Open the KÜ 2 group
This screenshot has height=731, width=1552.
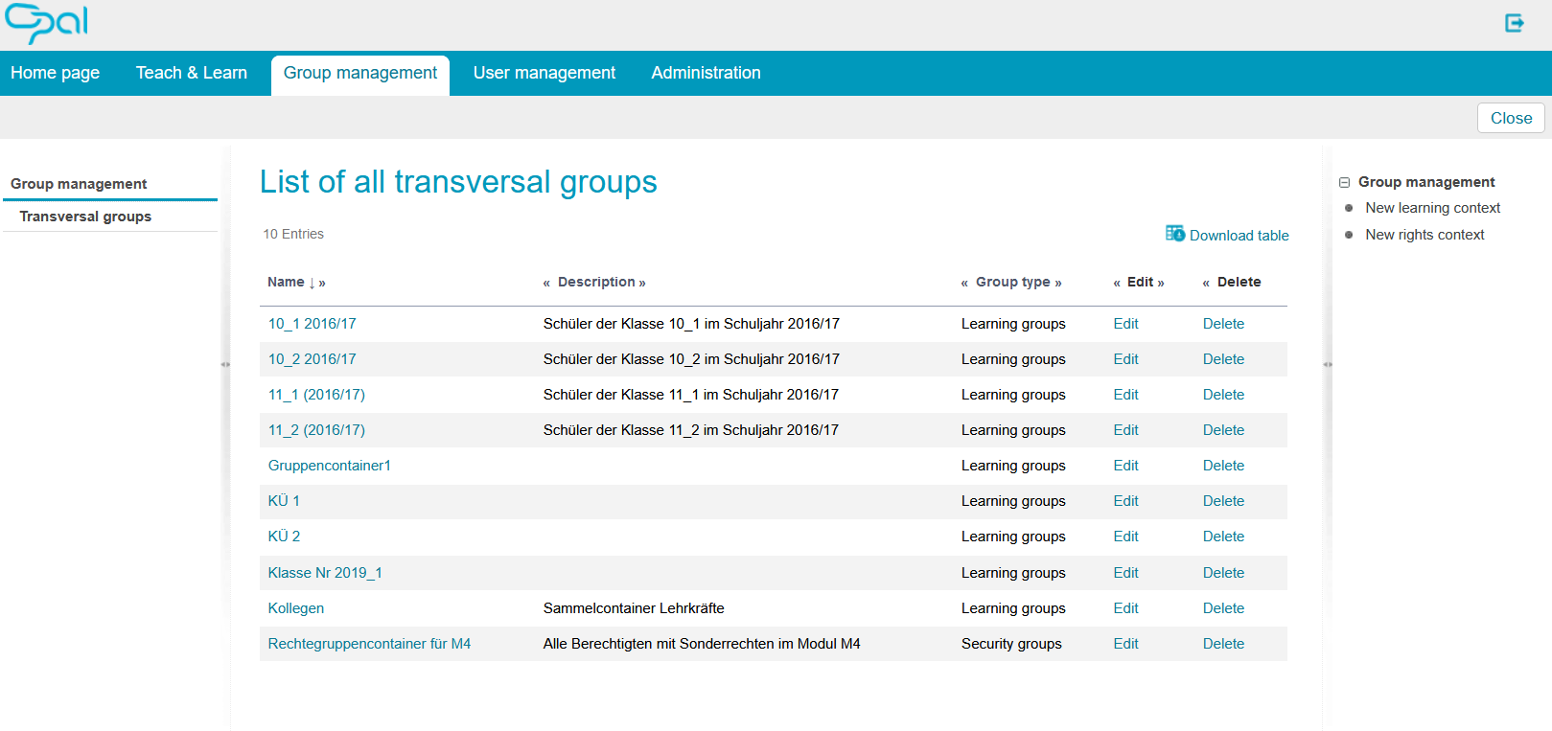coord(284,537)
